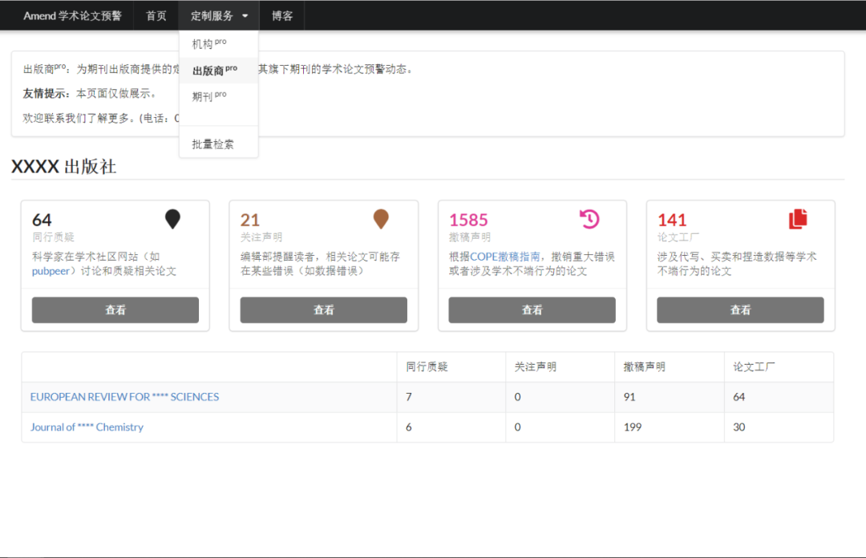
Task: Select 机构 pro from the dropdown menu
Action: point(209,44)
